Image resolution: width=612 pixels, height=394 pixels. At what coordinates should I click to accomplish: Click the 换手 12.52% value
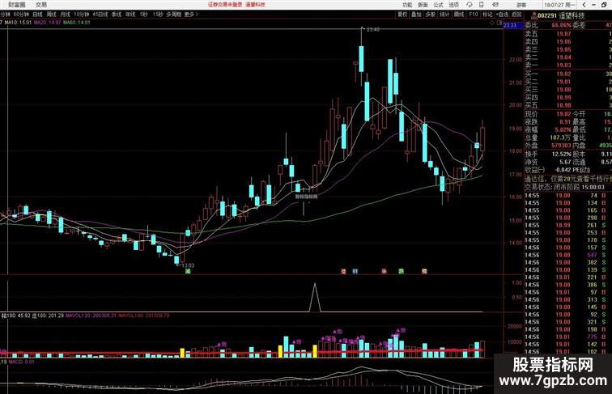[x=562, y=154]
